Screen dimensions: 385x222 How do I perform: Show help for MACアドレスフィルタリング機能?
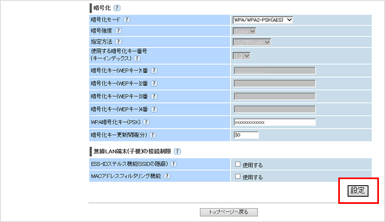[167, 176]
